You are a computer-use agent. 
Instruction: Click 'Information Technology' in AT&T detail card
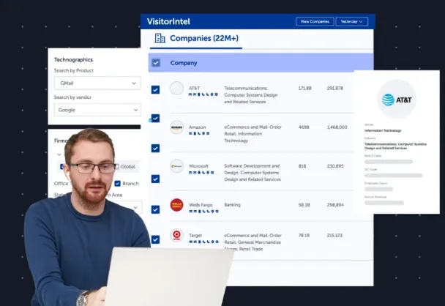[x=383, y=130]
